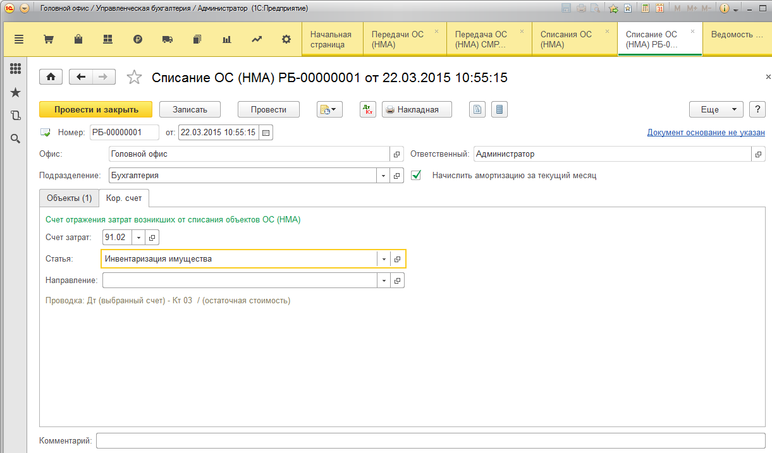The image size is (772, 453).
Task: Click the Номер input field
Action: click(125, 133)
